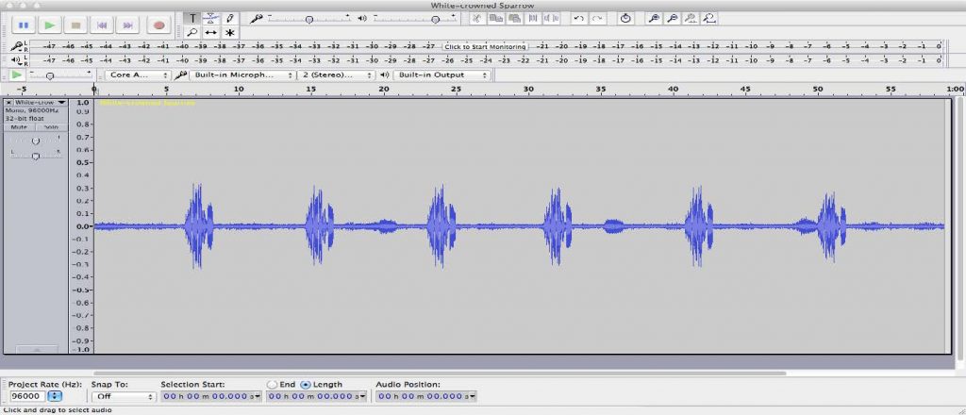The image size is (966, 415).
Task: Click the vertical scale at 0.5
Action: coord(83,162)
